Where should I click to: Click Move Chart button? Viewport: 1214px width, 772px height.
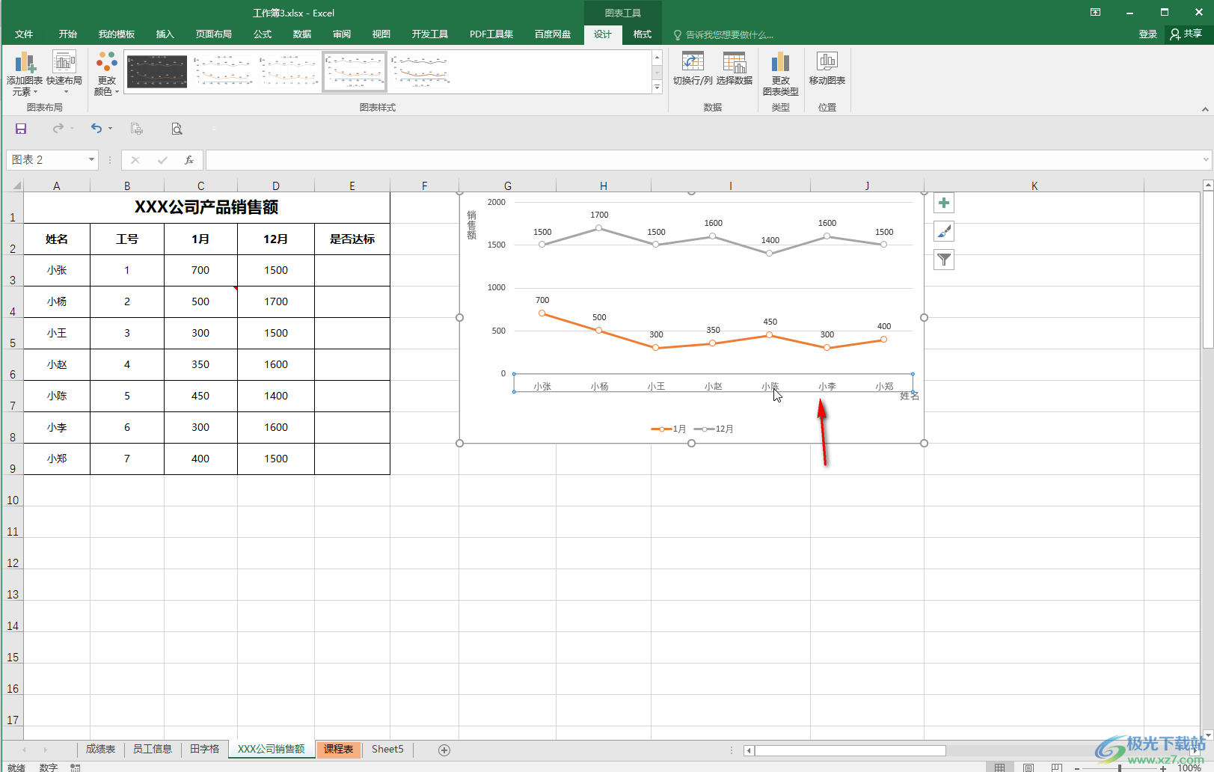(827, 69)
